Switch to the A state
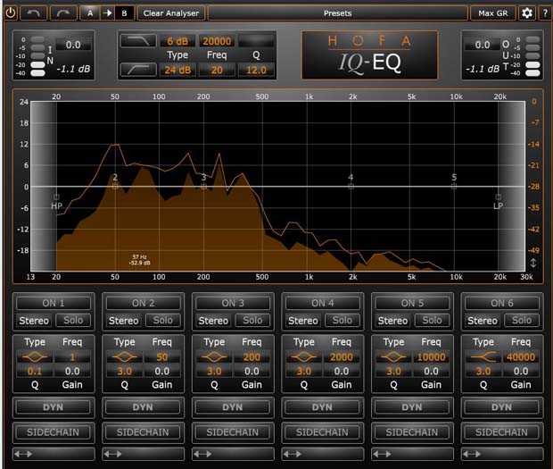553x469 pixels. [x=90, y=13]
